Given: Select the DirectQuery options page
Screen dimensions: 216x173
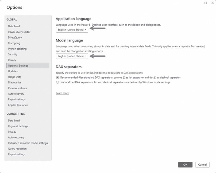Looking at the screenshot, I should pos(15,37).
